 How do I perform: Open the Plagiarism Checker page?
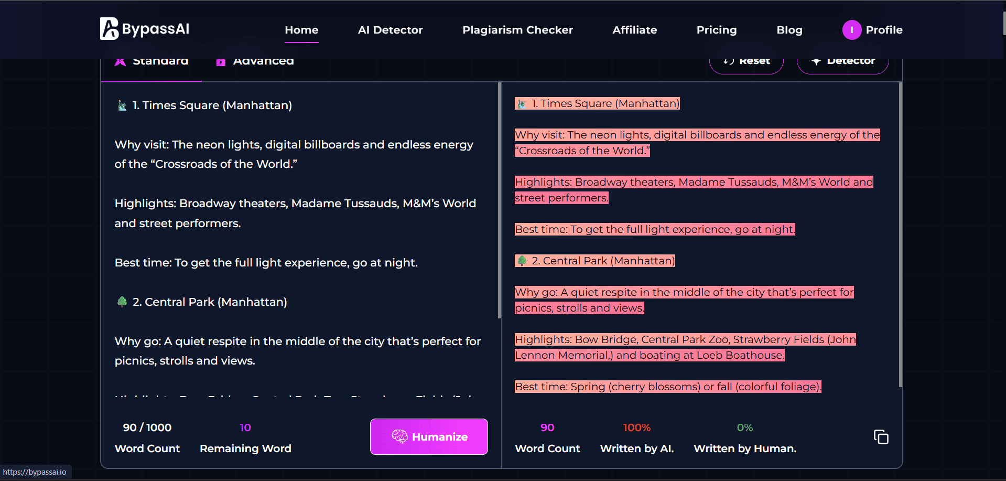[x=517, y=30]
